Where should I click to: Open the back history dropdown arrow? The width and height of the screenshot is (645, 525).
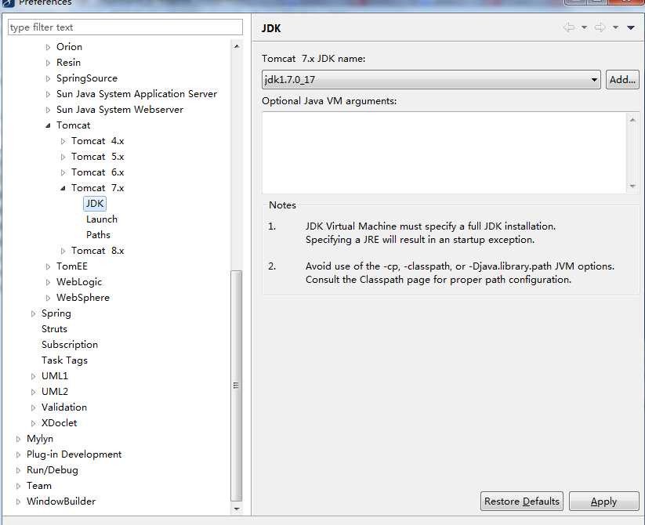pyautogui.click(x=584, y=27)
